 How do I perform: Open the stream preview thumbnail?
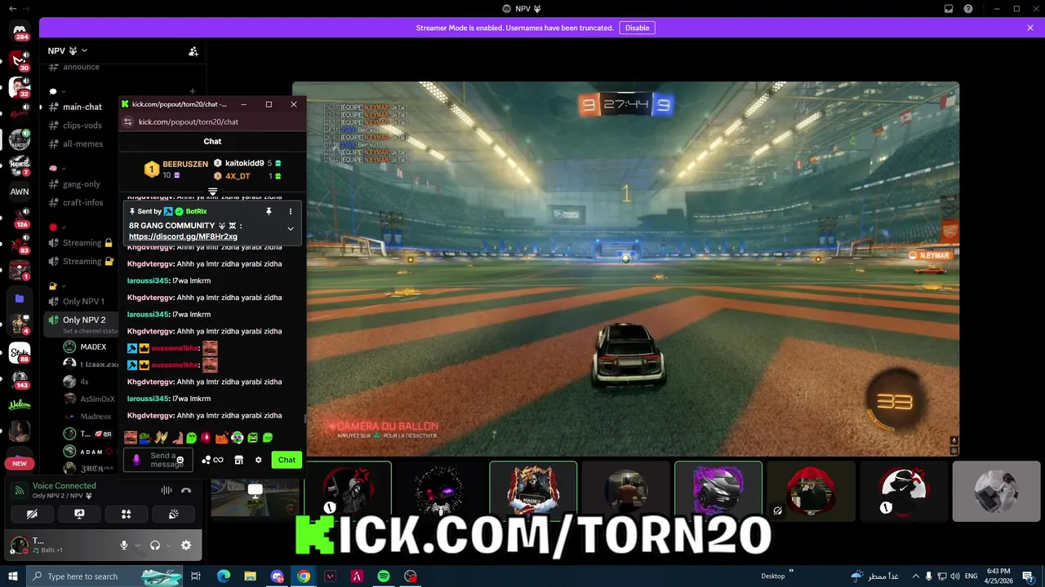click(x=255, y=497)
